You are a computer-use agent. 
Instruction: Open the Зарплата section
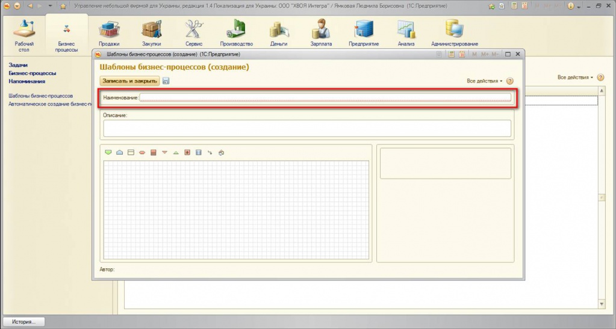[x=321, y=34]
